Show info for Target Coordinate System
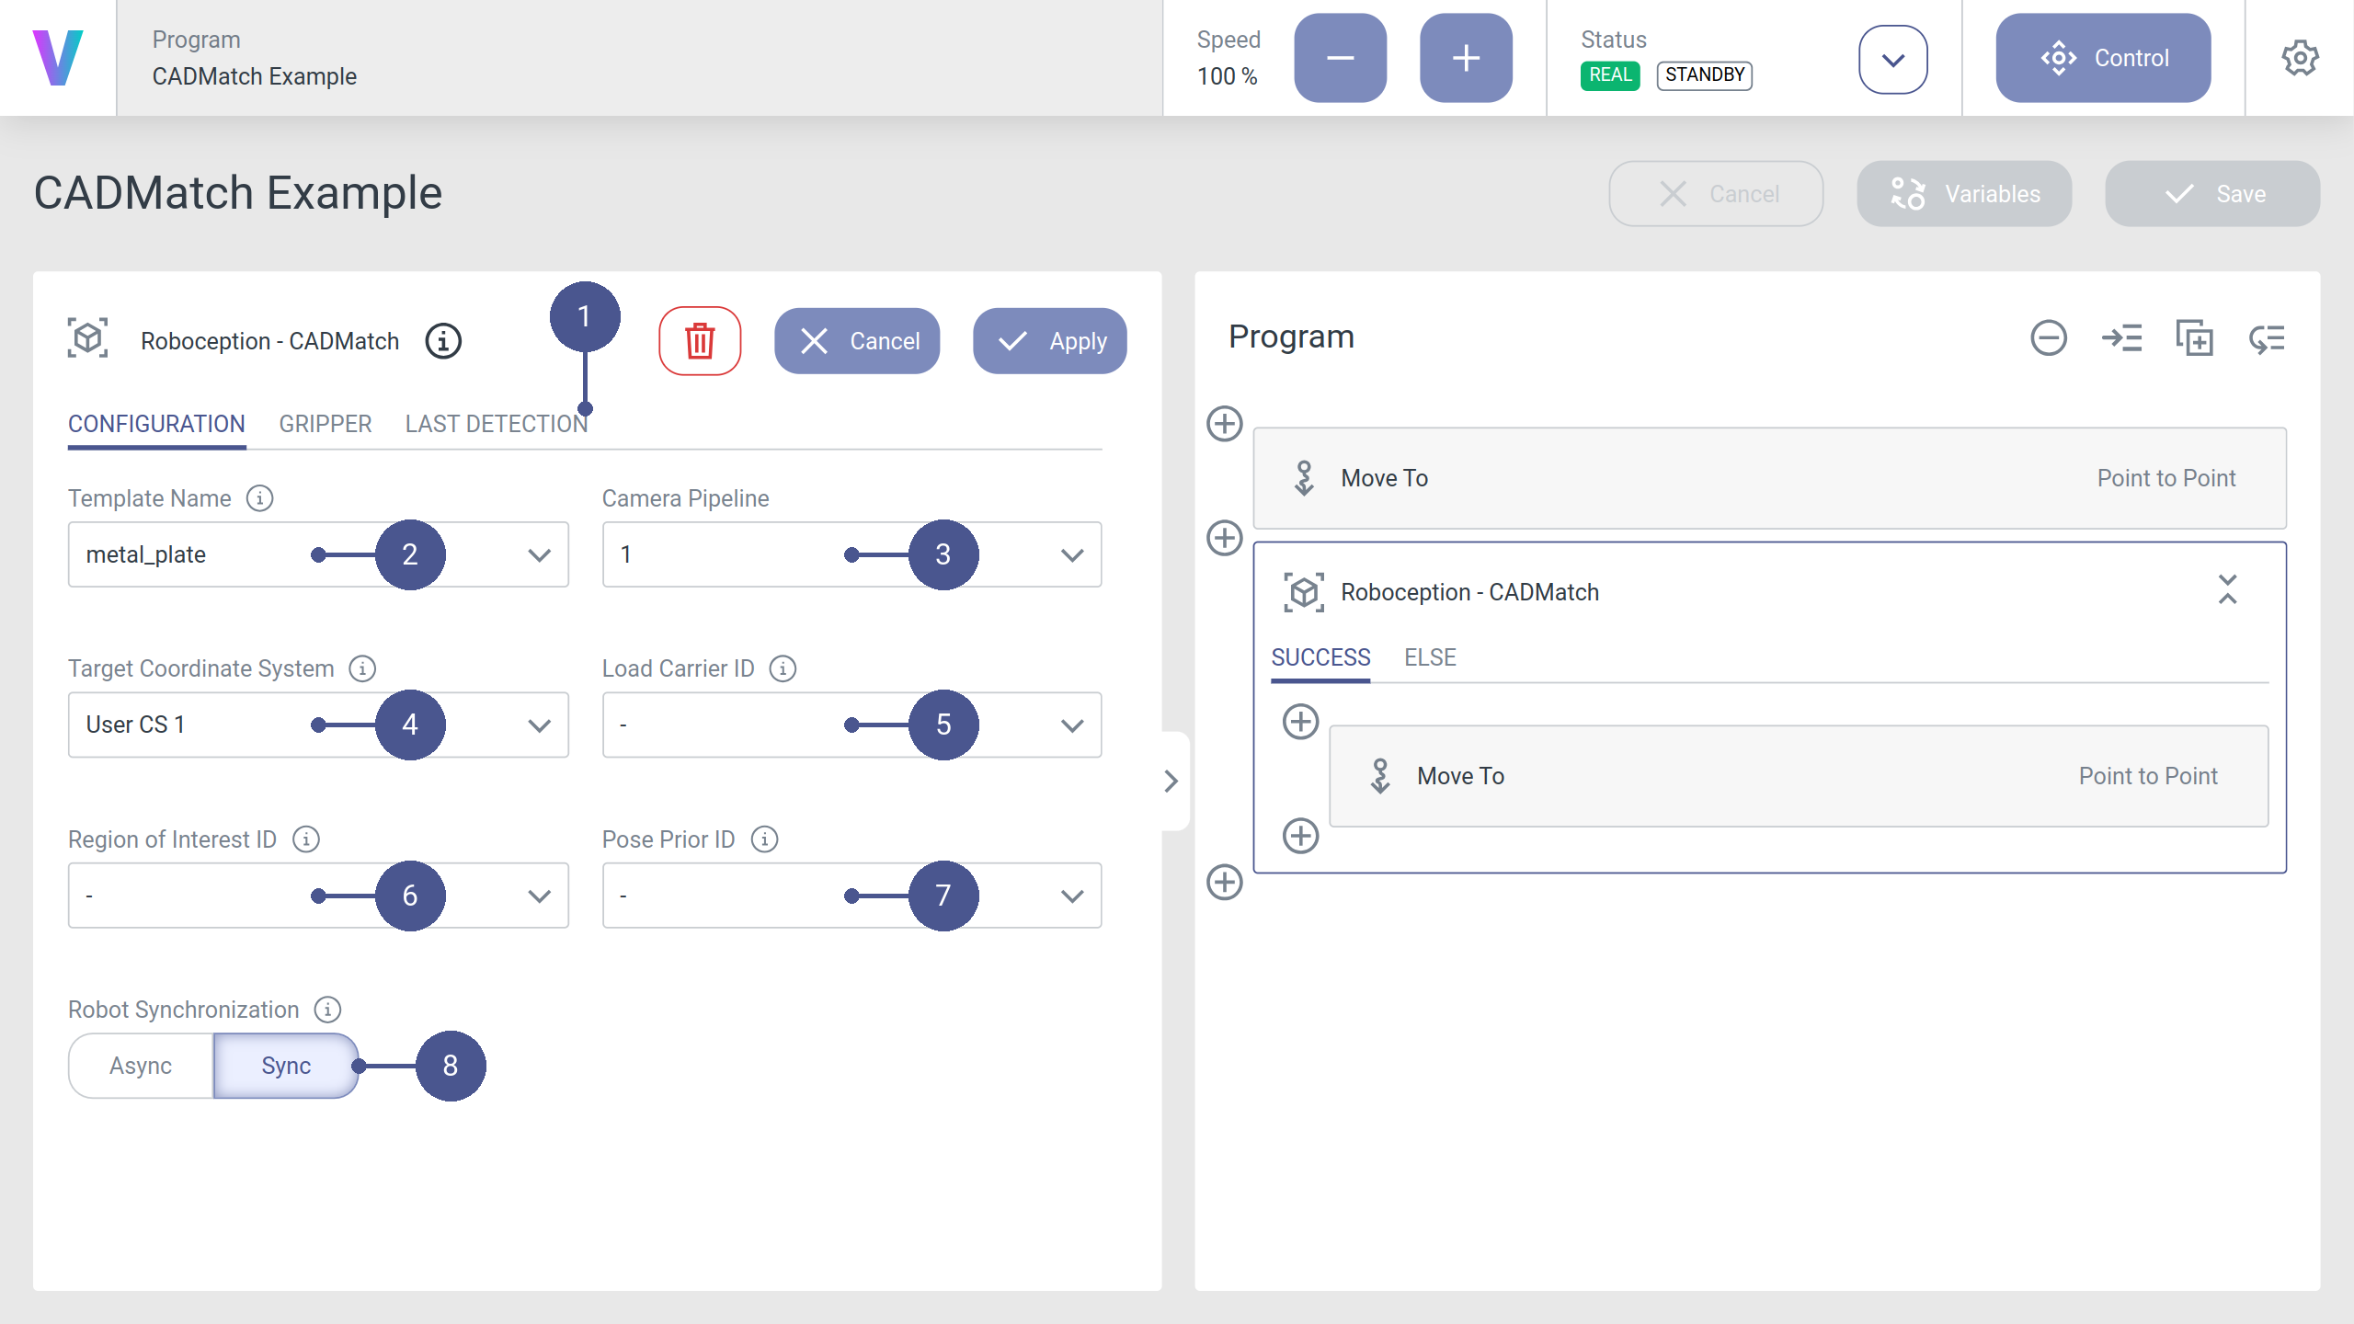Viewport: 2354px width, 1324px height. 362,668
